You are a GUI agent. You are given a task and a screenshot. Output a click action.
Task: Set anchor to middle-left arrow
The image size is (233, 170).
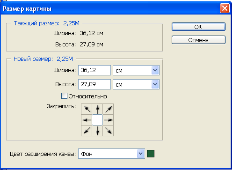(87, 120)
